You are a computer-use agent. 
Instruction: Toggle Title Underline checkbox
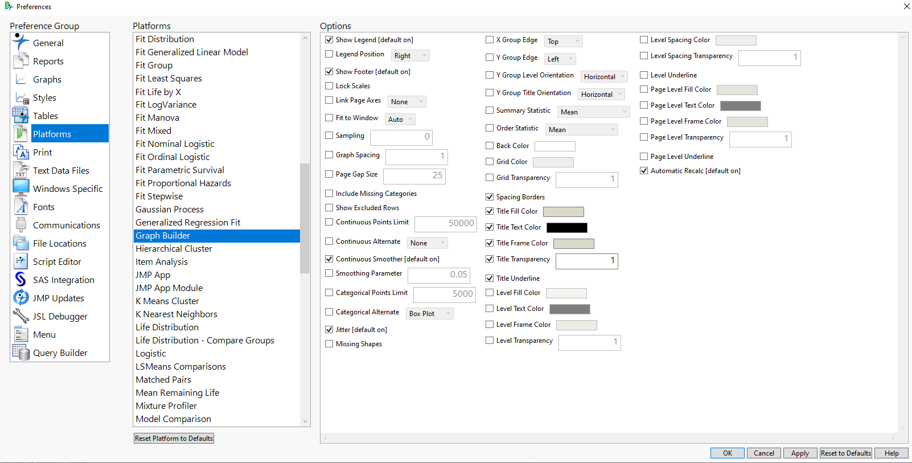pos(490,278)
